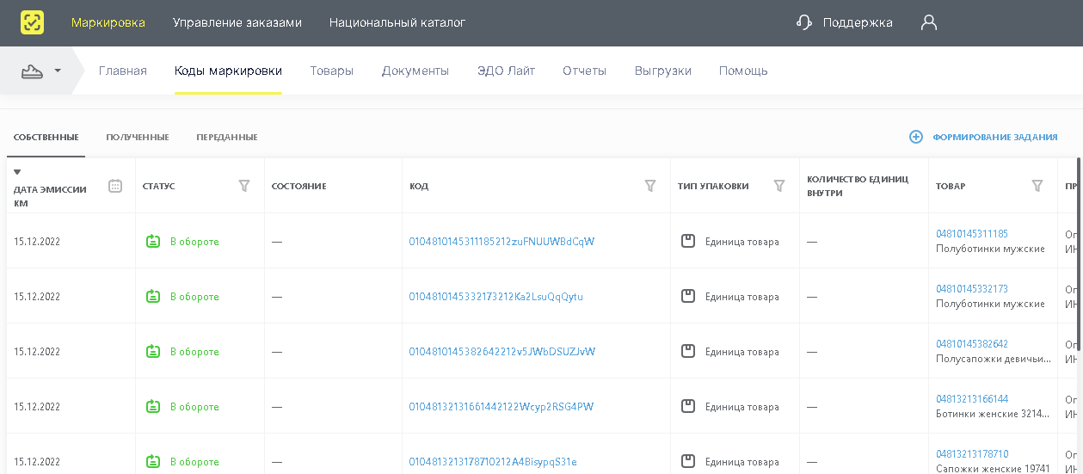The width and height of the screenshot is (1083, 474).
Task: Switch to the Полученные tab
Action: 138,137
